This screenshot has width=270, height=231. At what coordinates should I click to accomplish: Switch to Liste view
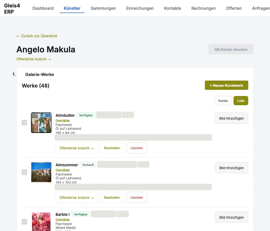(241, 101)
